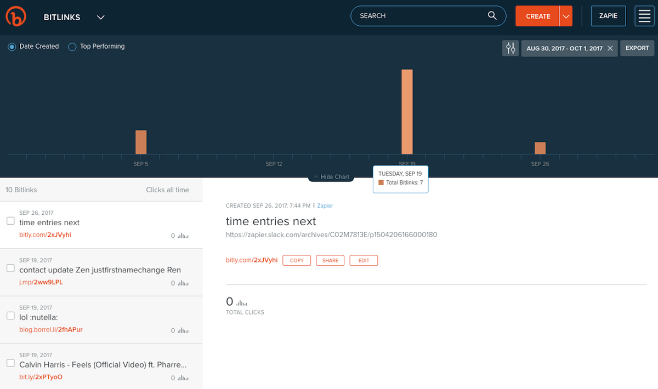Select the Top Performing radio option
The image size is (658, 389).
pyautogui.click(x=72, y=47)
